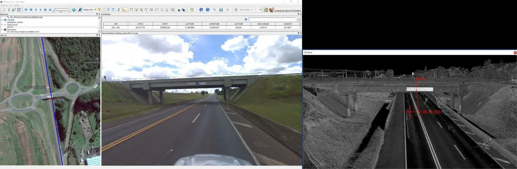This screenshot has height=169, width=517.
Task: Select the yellow ruler measurement tool
Action: tap(124, 10)
